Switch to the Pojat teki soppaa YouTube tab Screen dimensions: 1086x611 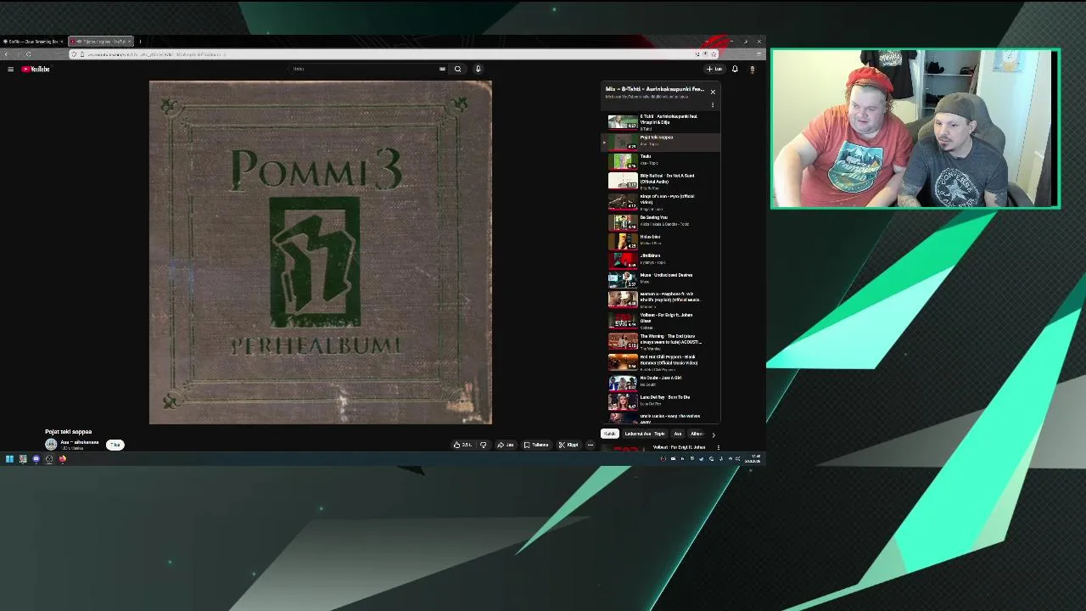point(100,42)
